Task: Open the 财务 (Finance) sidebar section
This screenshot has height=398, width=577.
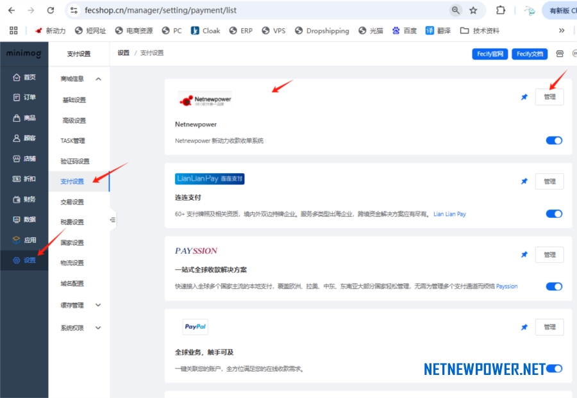Action: pyautogui.click(x=24, y=199)
